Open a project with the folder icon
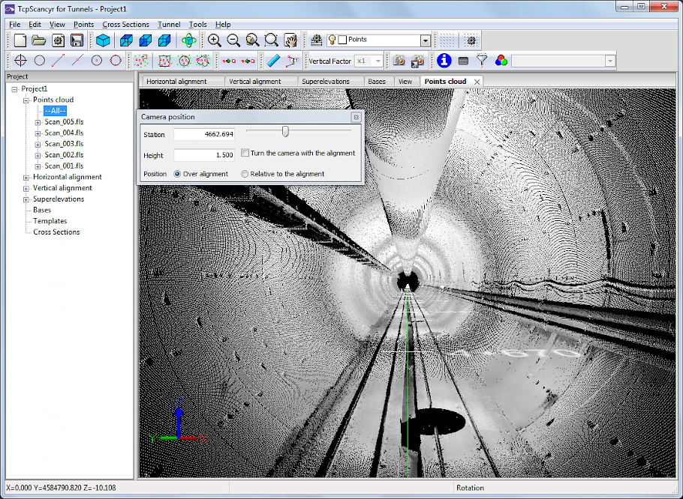 (x=39, y=40)
